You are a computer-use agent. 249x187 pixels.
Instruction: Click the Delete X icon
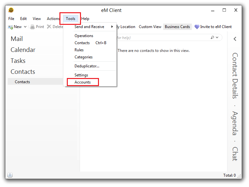[49, 27]
